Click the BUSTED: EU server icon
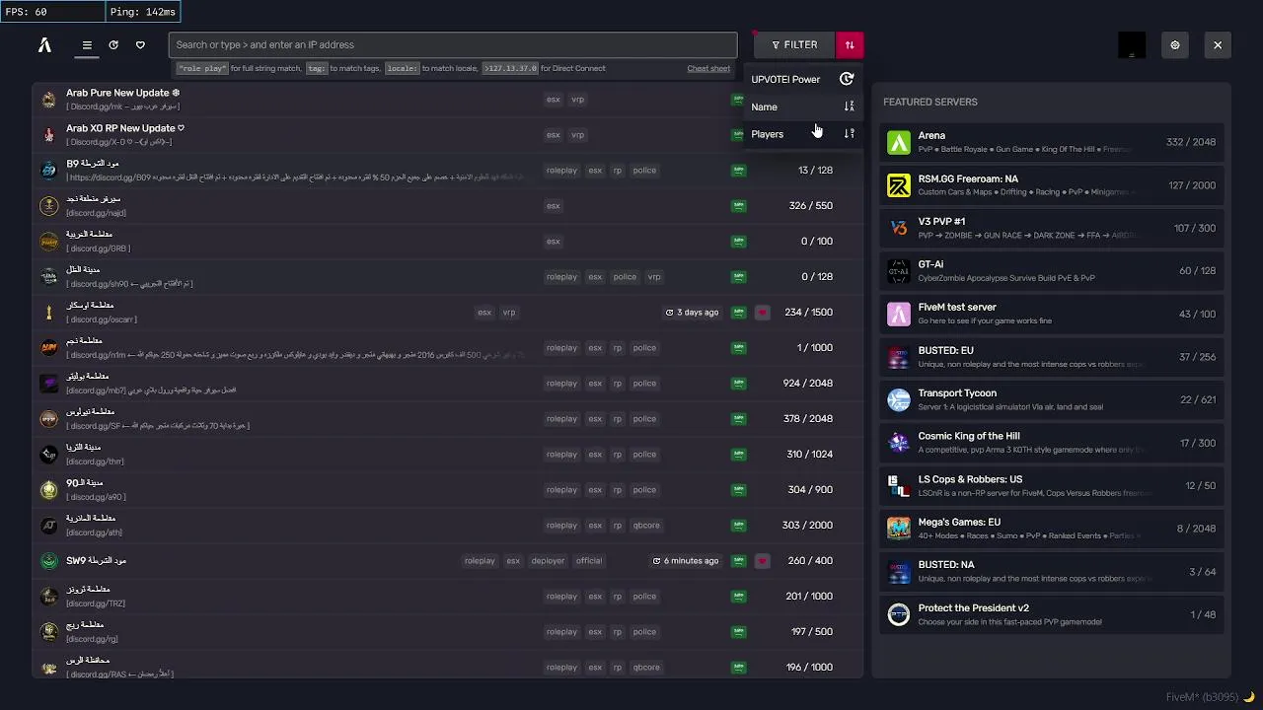1263x710 pixels. click(x=898, y=357)
